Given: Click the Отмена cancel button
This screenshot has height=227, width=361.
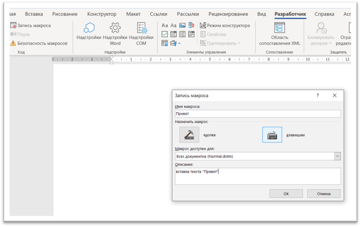Looking at the screenshot, I should tap(324, 194).
